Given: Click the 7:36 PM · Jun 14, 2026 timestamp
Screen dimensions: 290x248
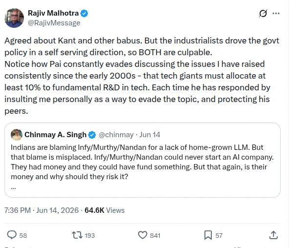Looking at the screenshot, I should click(41, 210).
